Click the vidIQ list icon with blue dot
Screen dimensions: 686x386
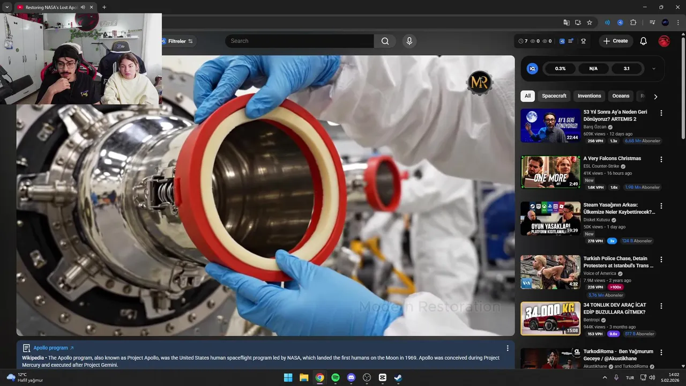click(x=571, y=41)
